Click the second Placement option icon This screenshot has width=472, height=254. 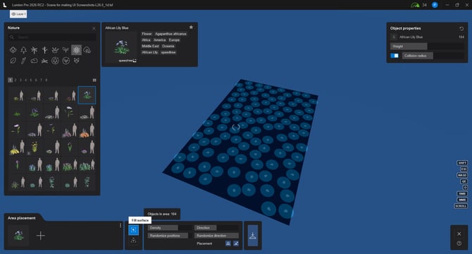[236, 243]
